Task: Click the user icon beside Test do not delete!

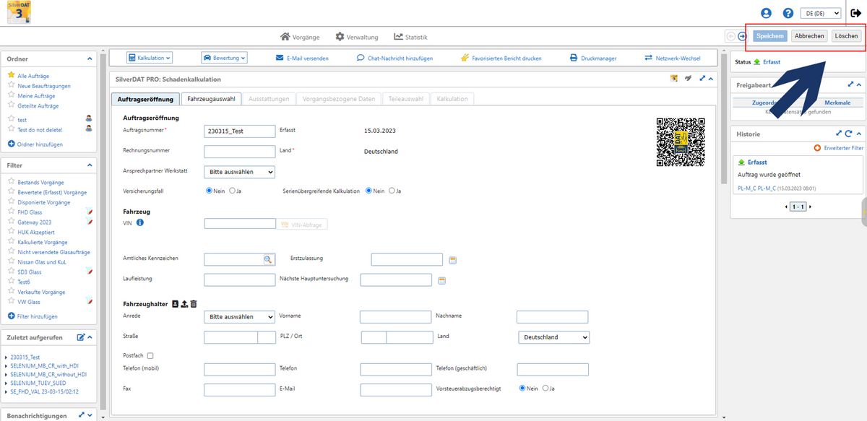Action: coord(89,129)
